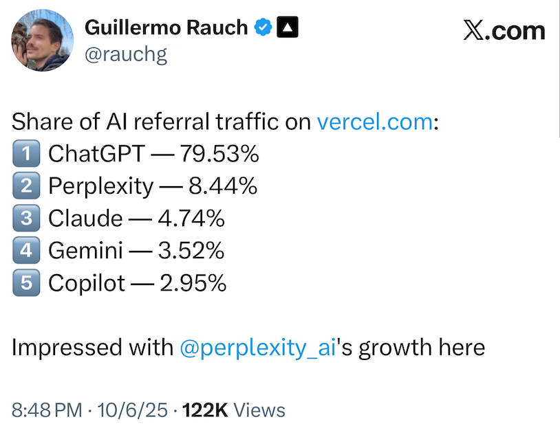Click the ChatGPT — 79.53% line

pyautogui.click(x=153, y=155)
